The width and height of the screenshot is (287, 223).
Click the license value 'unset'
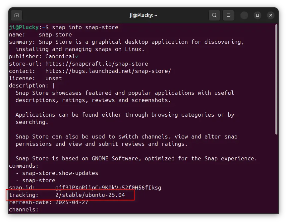54,78
